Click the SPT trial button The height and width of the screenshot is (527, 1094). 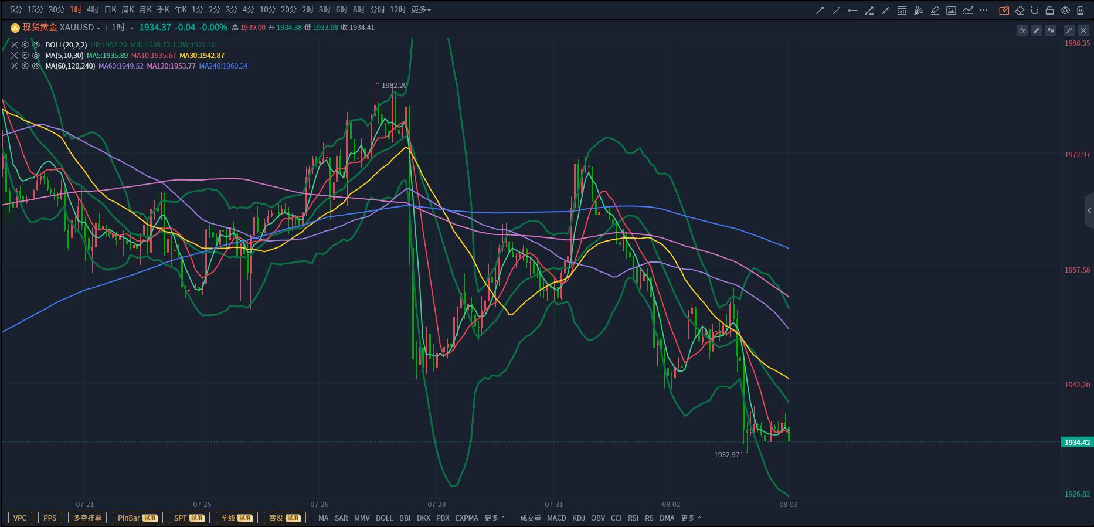click(x=189, y=518)
